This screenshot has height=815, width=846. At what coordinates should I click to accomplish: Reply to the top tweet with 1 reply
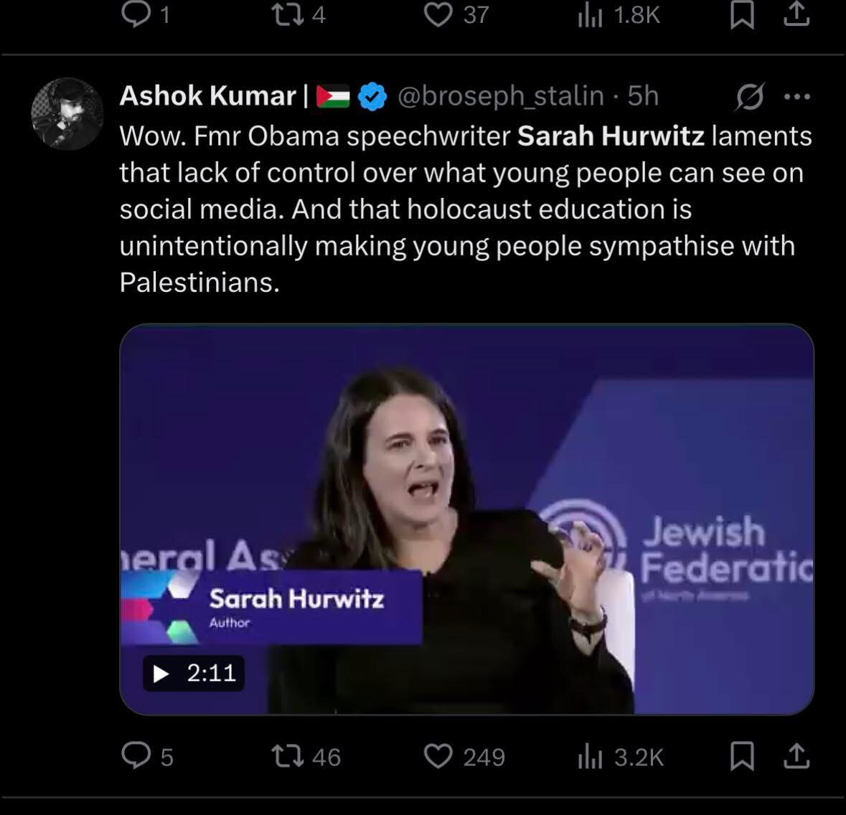pos(136,14)
